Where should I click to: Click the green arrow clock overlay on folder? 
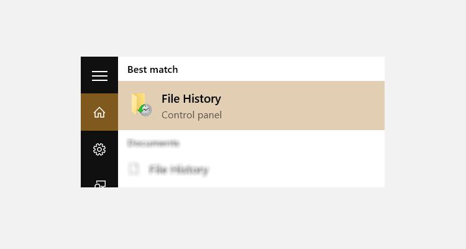click(x=145, y=110)
